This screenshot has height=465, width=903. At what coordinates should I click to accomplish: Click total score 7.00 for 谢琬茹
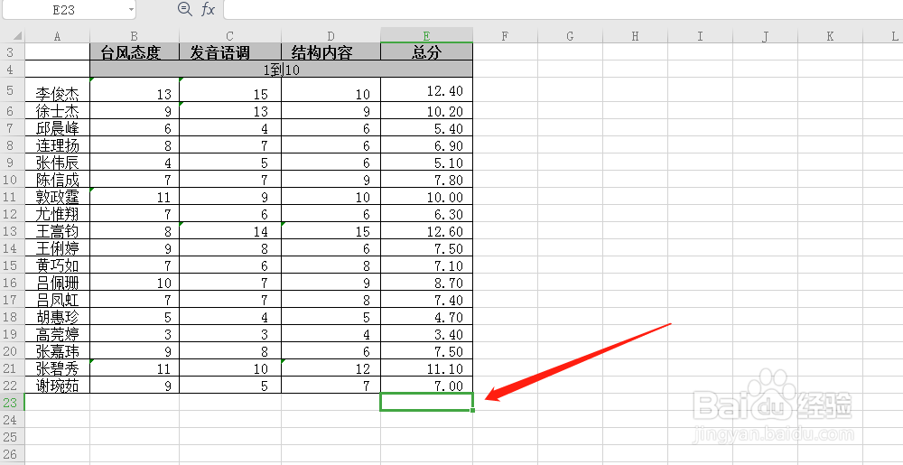click(427, 385)
